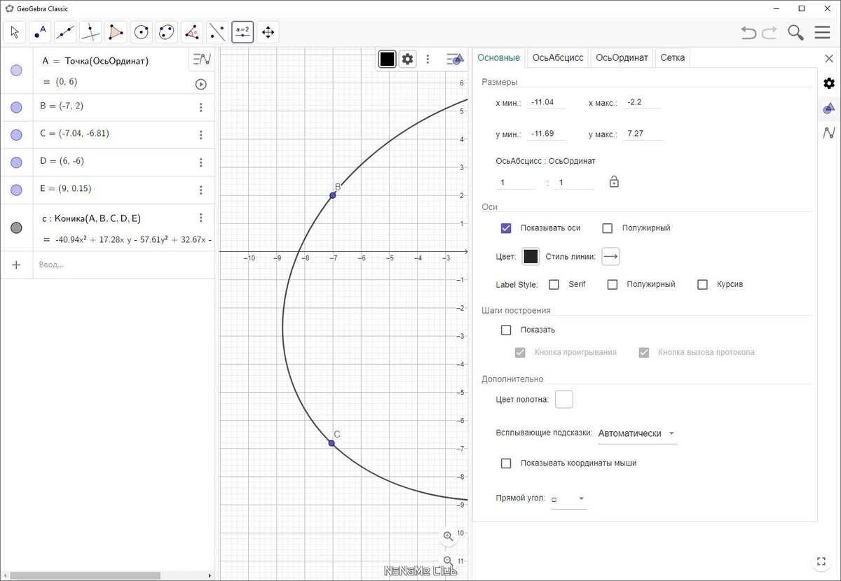Toggle visibility of point A
This screenshot has height=581, width=841.
point(17,71)
